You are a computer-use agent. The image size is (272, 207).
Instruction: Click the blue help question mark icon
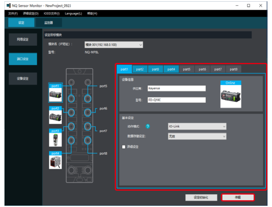[x=148, y=126]
